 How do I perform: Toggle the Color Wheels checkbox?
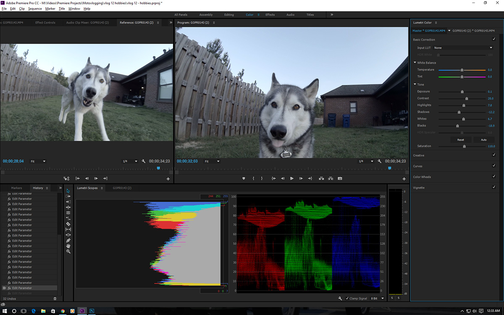[494, 176]
